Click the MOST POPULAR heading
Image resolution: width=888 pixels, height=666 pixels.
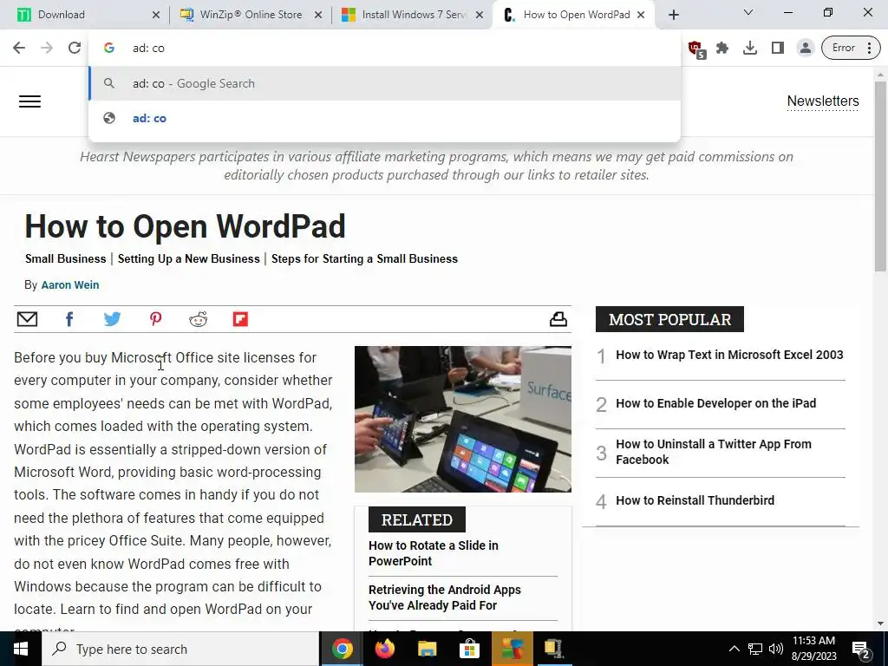(669, 319)
